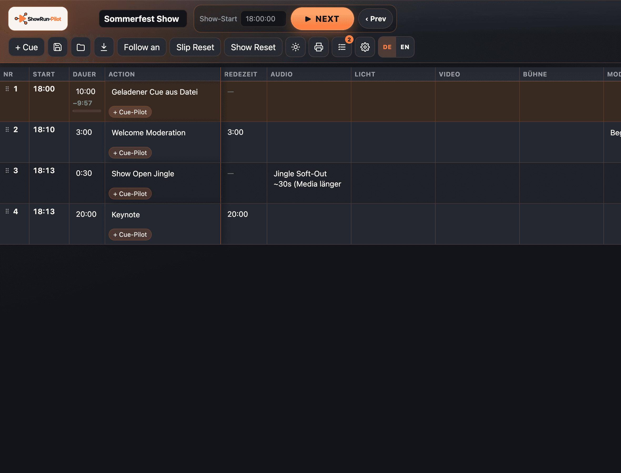The width and height of the screenshot is (621, 473).
Task: Click the 3:00 Redezeit of cue 2
Action: tap(235, 132)
